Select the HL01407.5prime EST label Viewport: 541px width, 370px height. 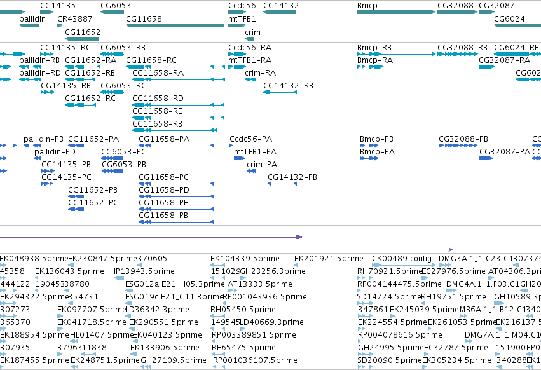[x=102, y=335]
